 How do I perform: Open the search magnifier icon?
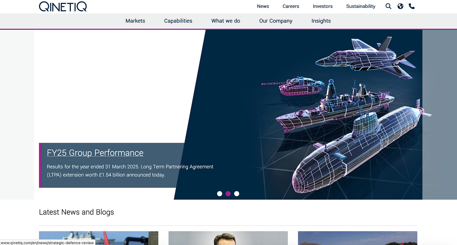pyautogui.click(x=388, y=6)
